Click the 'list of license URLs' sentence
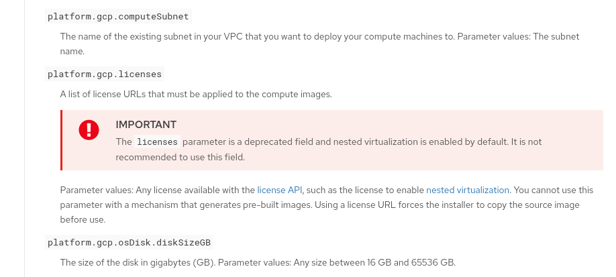The image size is (616, 277). point(195,94)
